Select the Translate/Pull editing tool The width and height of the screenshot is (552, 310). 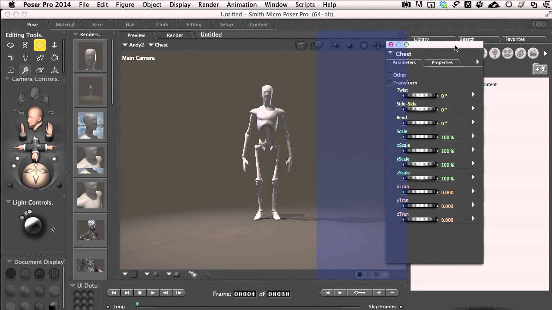40,45
